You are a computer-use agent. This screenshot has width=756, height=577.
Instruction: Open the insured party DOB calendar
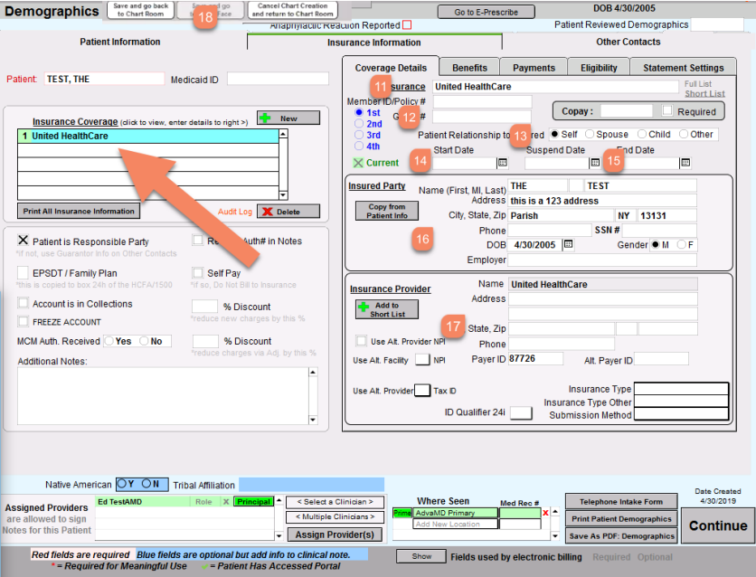568,244
